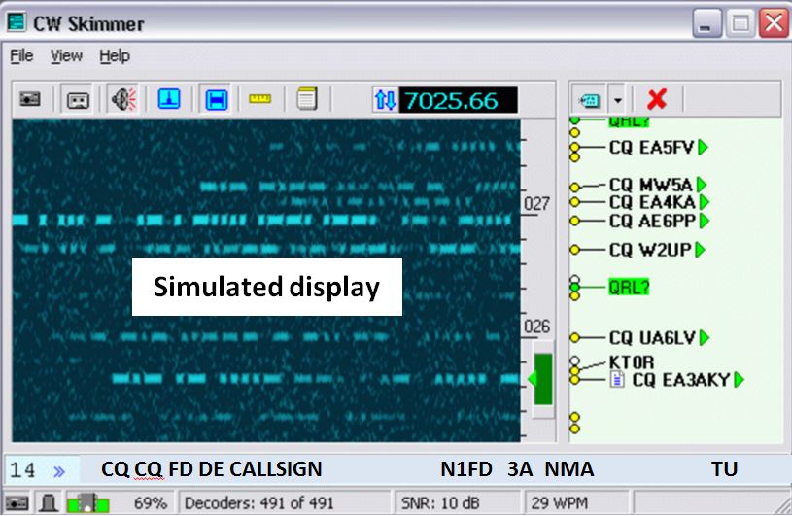Click the yellow signal dot beside CQ W2UP
The height and width of the screenshot is (516, 792).
click(574, 250)
